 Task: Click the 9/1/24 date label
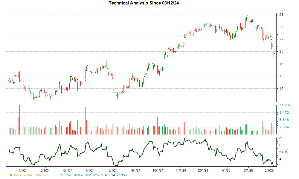point(136,170)
